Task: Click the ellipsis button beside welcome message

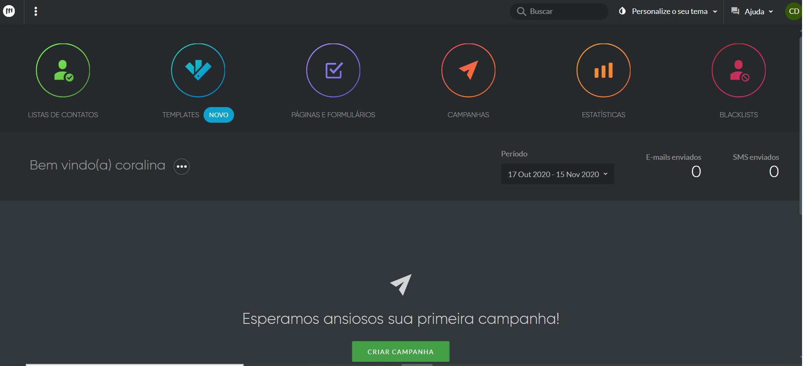Action: [182, 167]
